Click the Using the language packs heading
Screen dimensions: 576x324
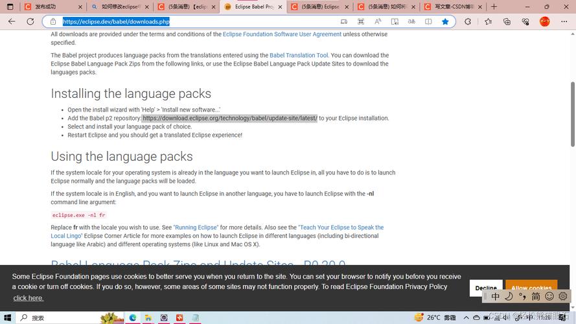click(122, 156)
